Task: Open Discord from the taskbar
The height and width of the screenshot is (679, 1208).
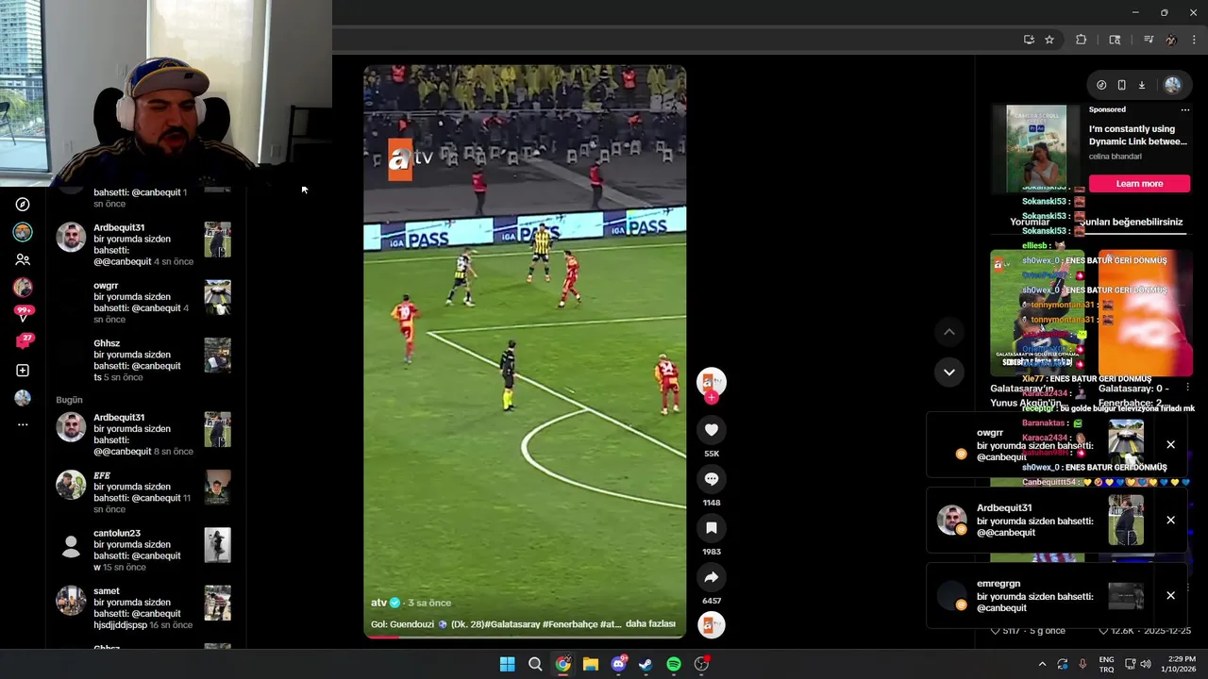Action: pyautogui.click(x=618, y=664)
